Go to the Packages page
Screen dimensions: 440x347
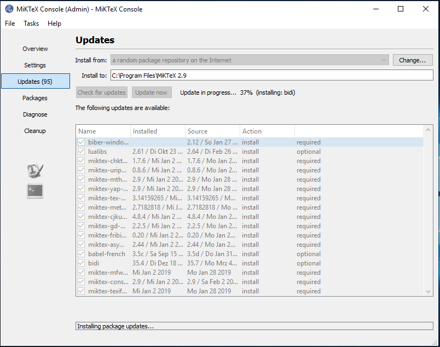coord(36,98)
